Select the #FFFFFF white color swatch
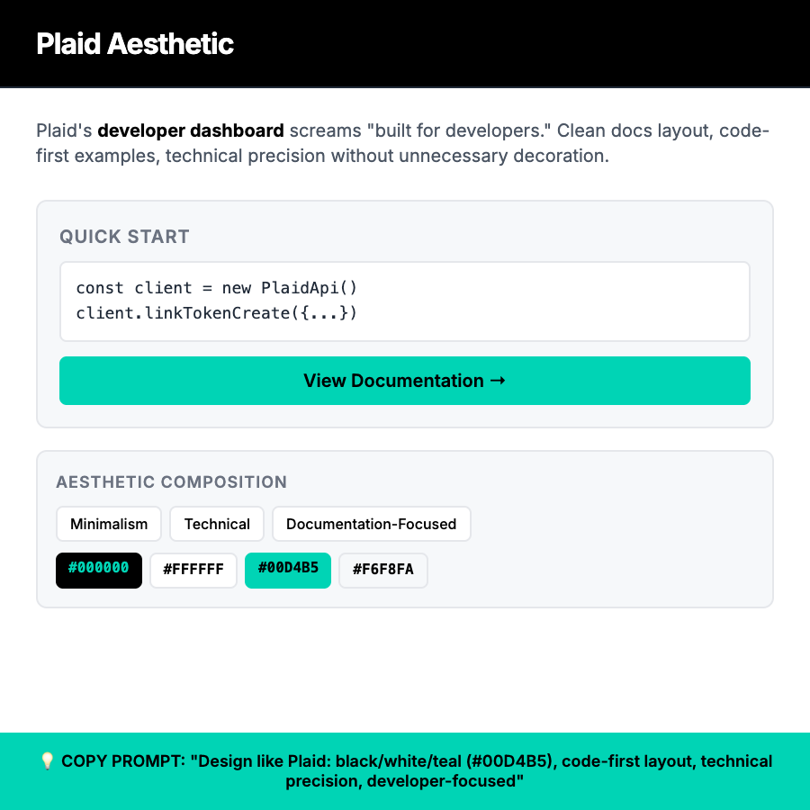 pyautogui.click(x=193, y=570)
